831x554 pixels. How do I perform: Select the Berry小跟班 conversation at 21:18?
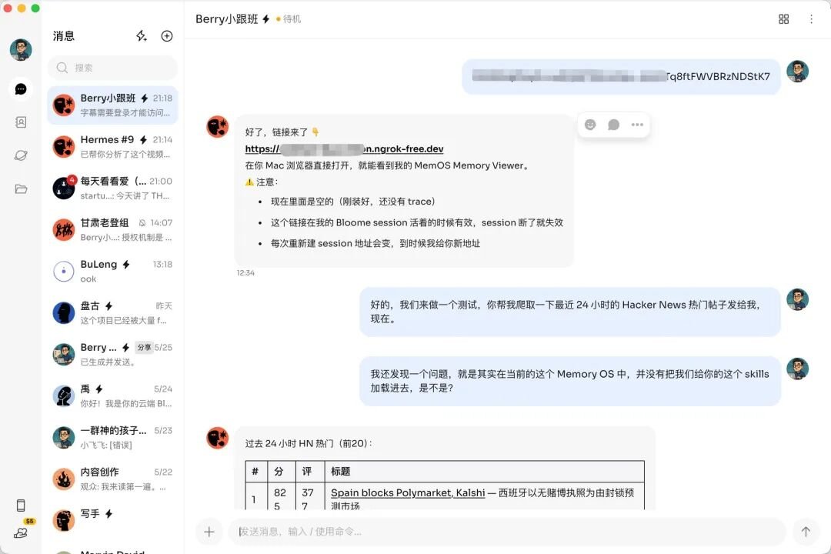pos(112,105)
